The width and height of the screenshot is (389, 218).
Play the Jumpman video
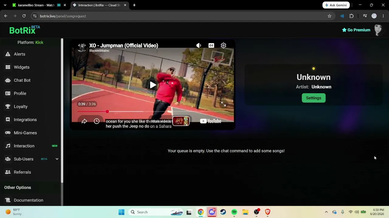pyautogui.click(x=153, y=85)
